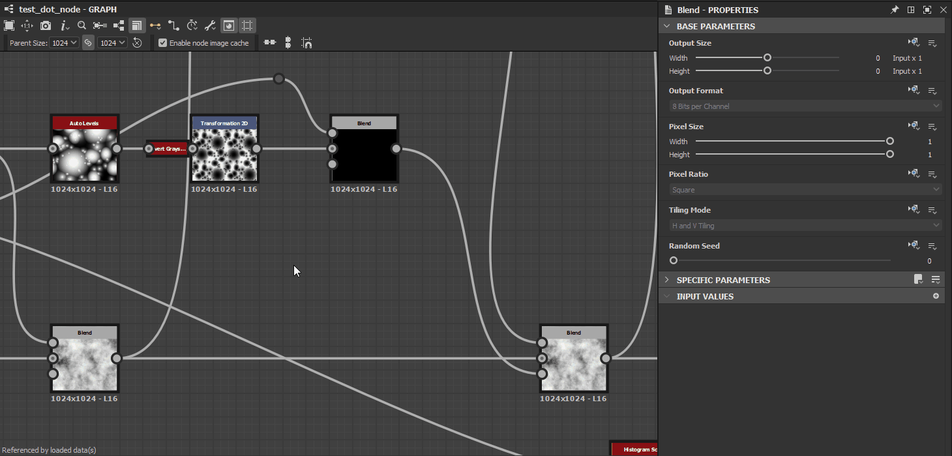Uncheck Enable node image cache
Image resolution: width=952 pixels, height=456 pixels.
pos(162,42)
